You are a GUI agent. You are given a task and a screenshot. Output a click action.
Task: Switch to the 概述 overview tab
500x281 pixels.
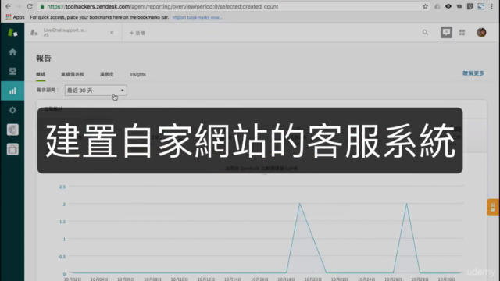tap(41, 74)
